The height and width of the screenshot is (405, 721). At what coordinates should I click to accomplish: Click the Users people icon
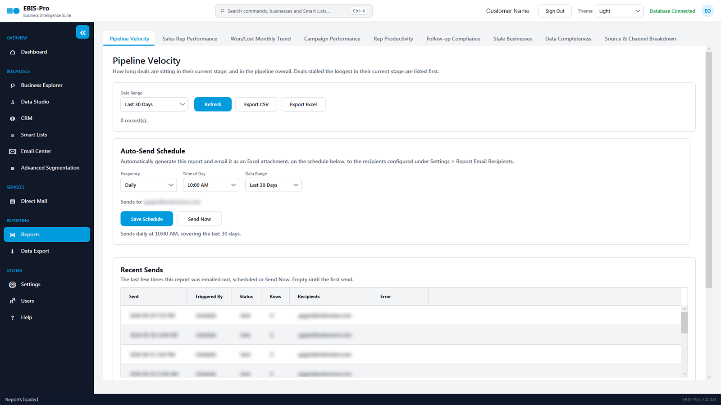click(x=13, y=301)
